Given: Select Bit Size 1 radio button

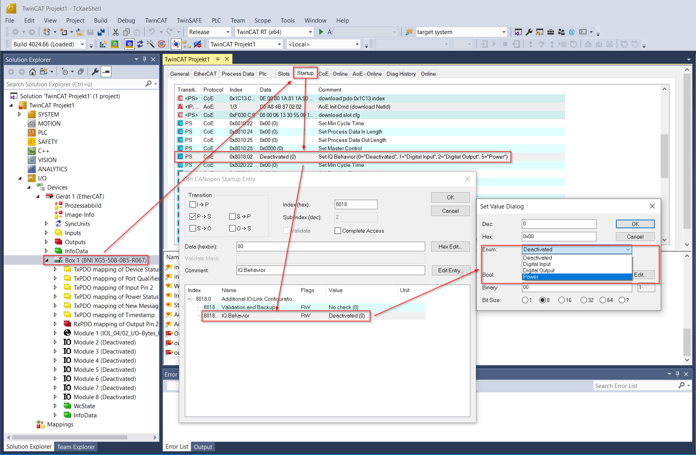Looking at the screenshot, I should pos(525,300).
